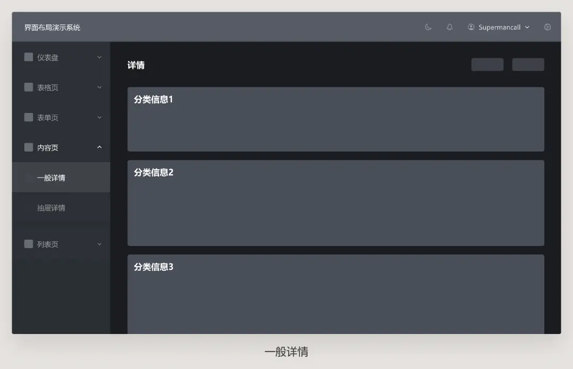Click the 表单页 menu square icon
Image resolution: width=573 pixels, height=369 pixels.
click(x=29, y=117)
